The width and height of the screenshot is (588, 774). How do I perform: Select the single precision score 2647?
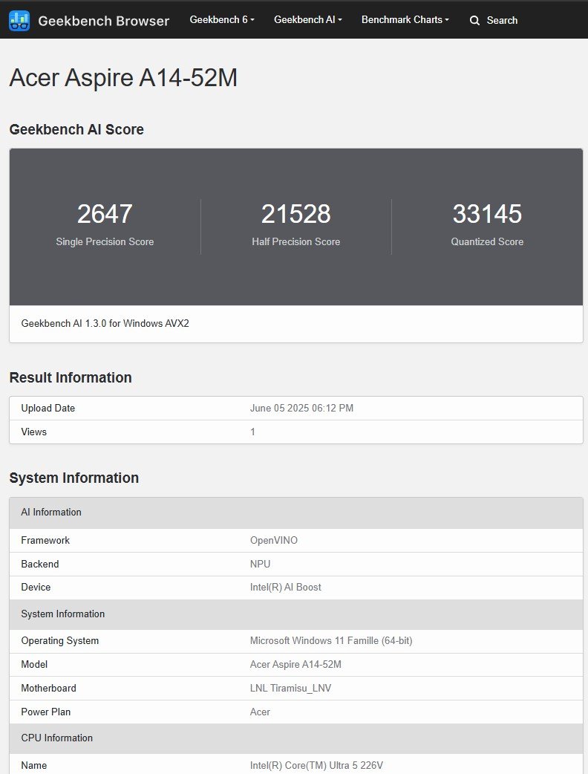105,214
